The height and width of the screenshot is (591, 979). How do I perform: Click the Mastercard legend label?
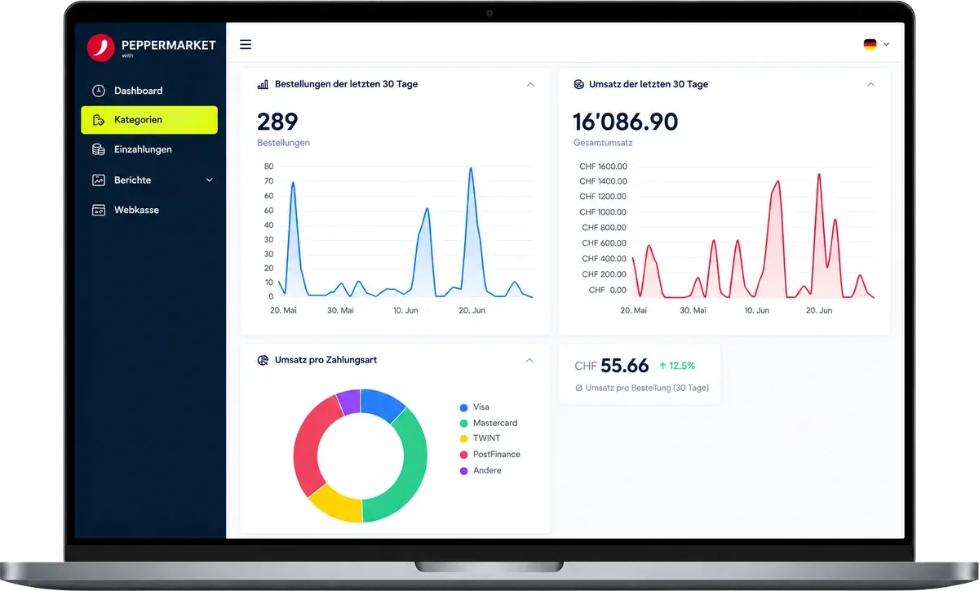495,423
